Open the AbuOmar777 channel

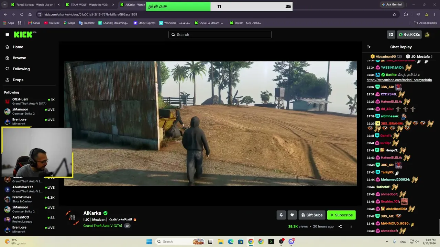click(29, 189)
